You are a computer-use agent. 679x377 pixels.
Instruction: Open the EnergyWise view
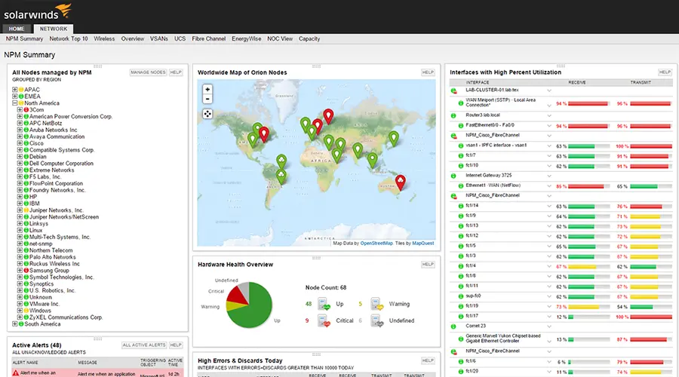tap(247, 39)
